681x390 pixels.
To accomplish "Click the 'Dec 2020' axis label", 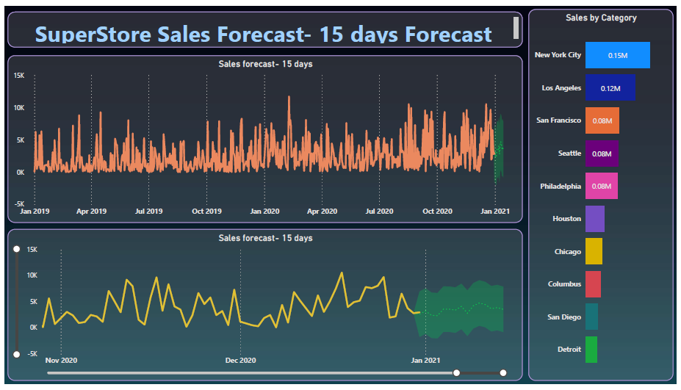I will click(241, 360).
